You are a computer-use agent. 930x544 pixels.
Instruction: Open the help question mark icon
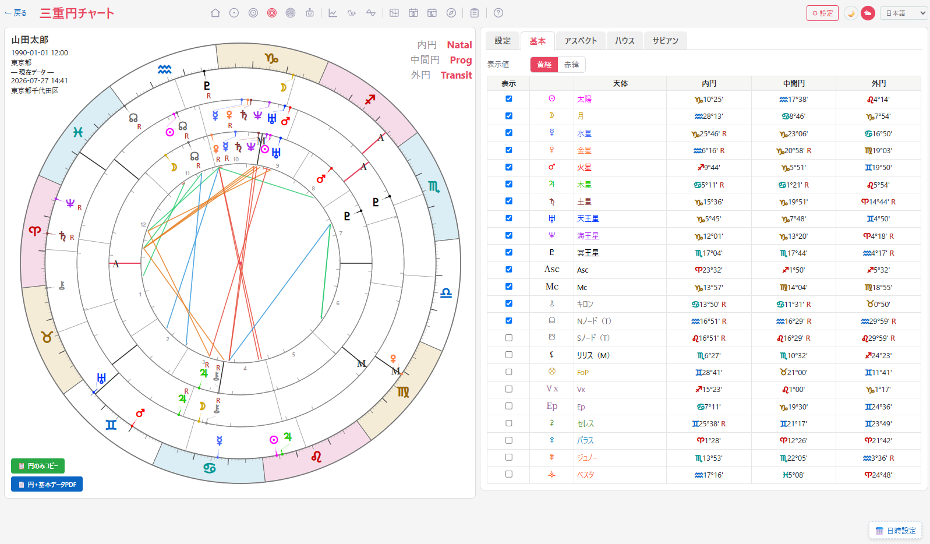tap(498, 13)
